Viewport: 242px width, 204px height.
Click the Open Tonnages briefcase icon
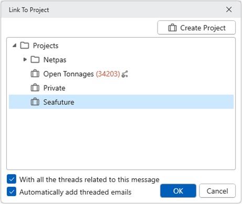(35, 73)
